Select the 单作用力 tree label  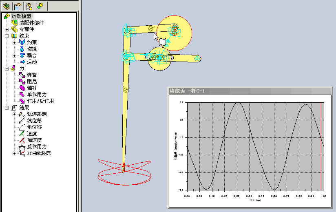pyautogui.click(x=37, y=95)
